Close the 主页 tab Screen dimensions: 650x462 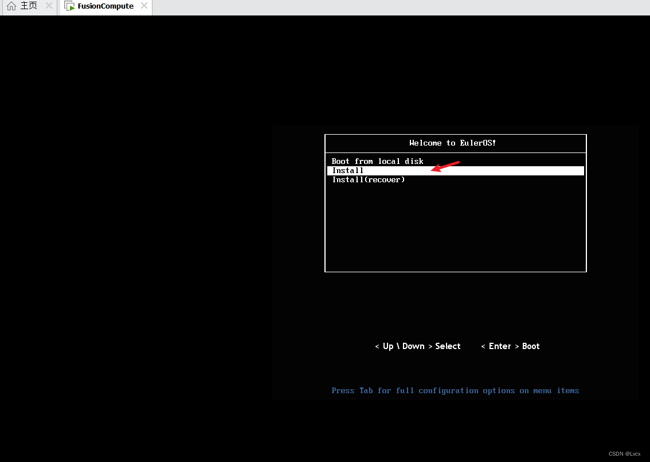[x=49, y=6]
